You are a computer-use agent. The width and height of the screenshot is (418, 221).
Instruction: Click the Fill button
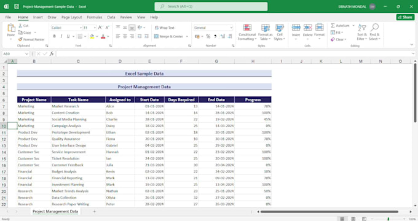(x=337, y=33)
